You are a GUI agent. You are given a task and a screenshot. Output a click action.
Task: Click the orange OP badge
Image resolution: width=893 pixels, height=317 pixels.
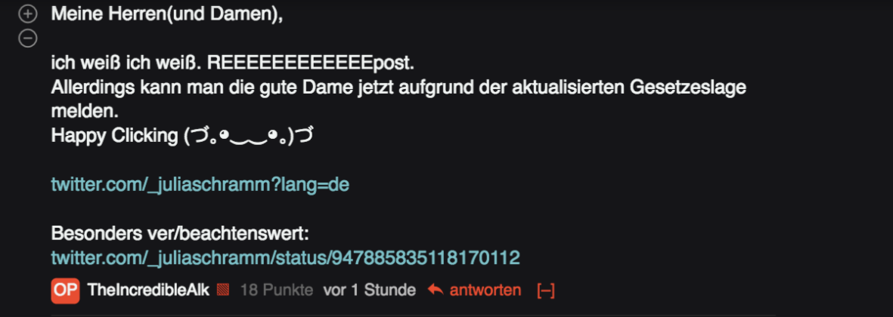pos(66,291)
